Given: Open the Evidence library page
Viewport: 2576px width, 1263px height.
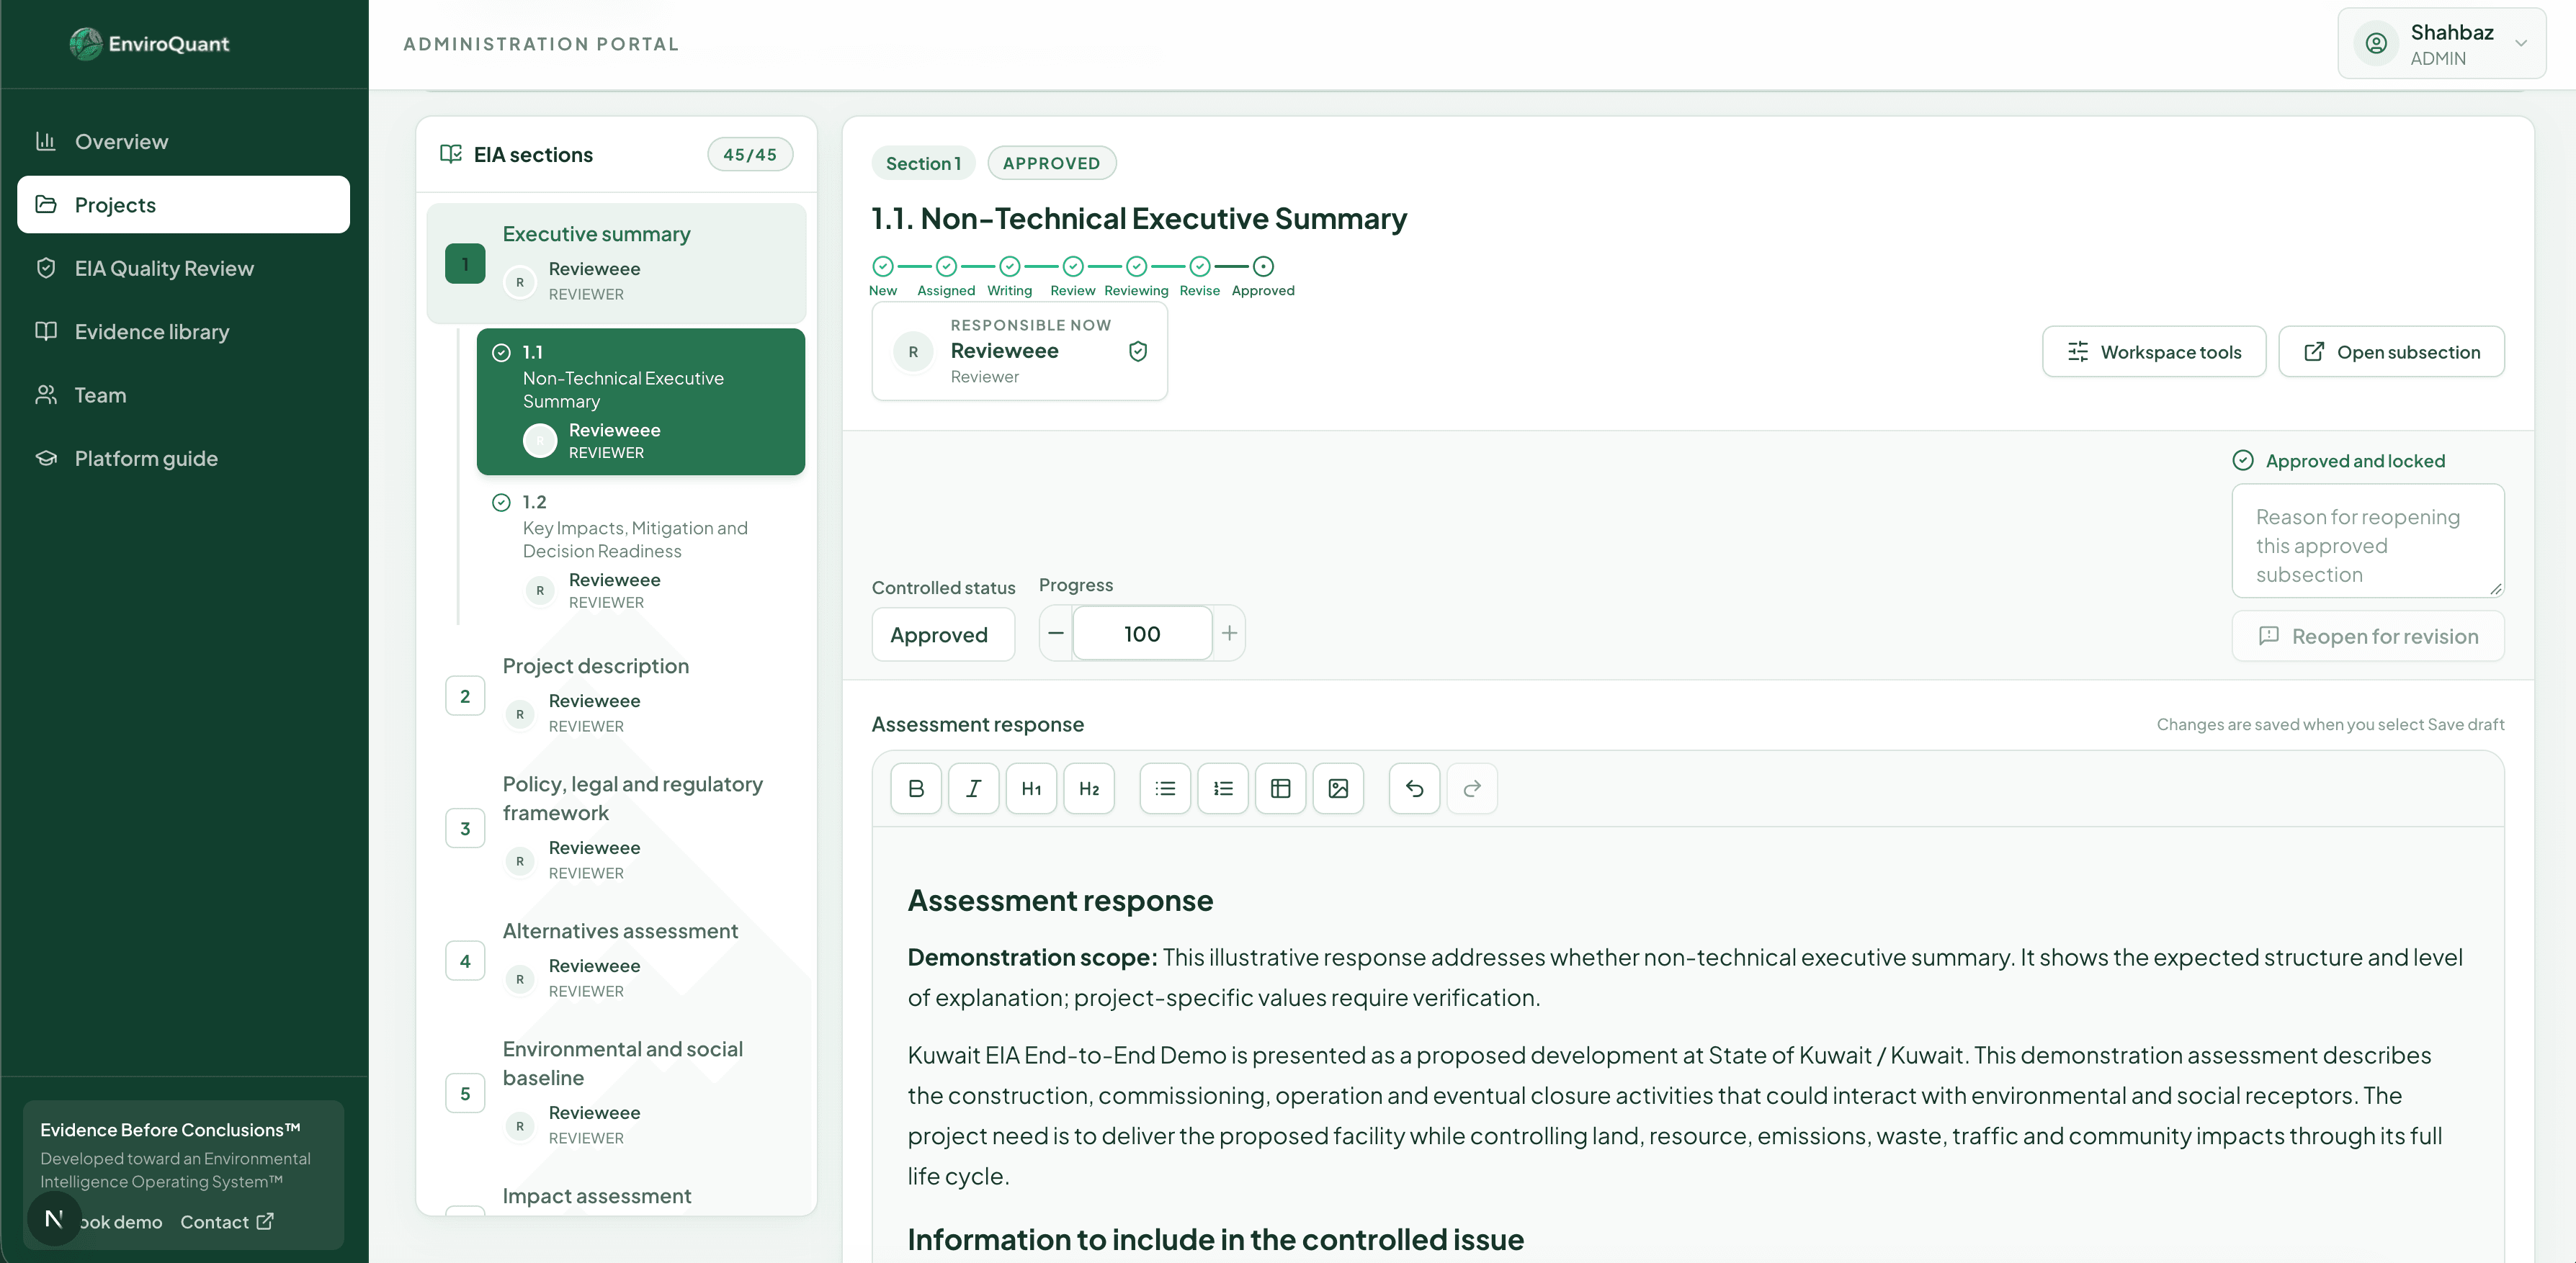Looking at the screenshot, I should pyautogui.click(x=183, y=331).
